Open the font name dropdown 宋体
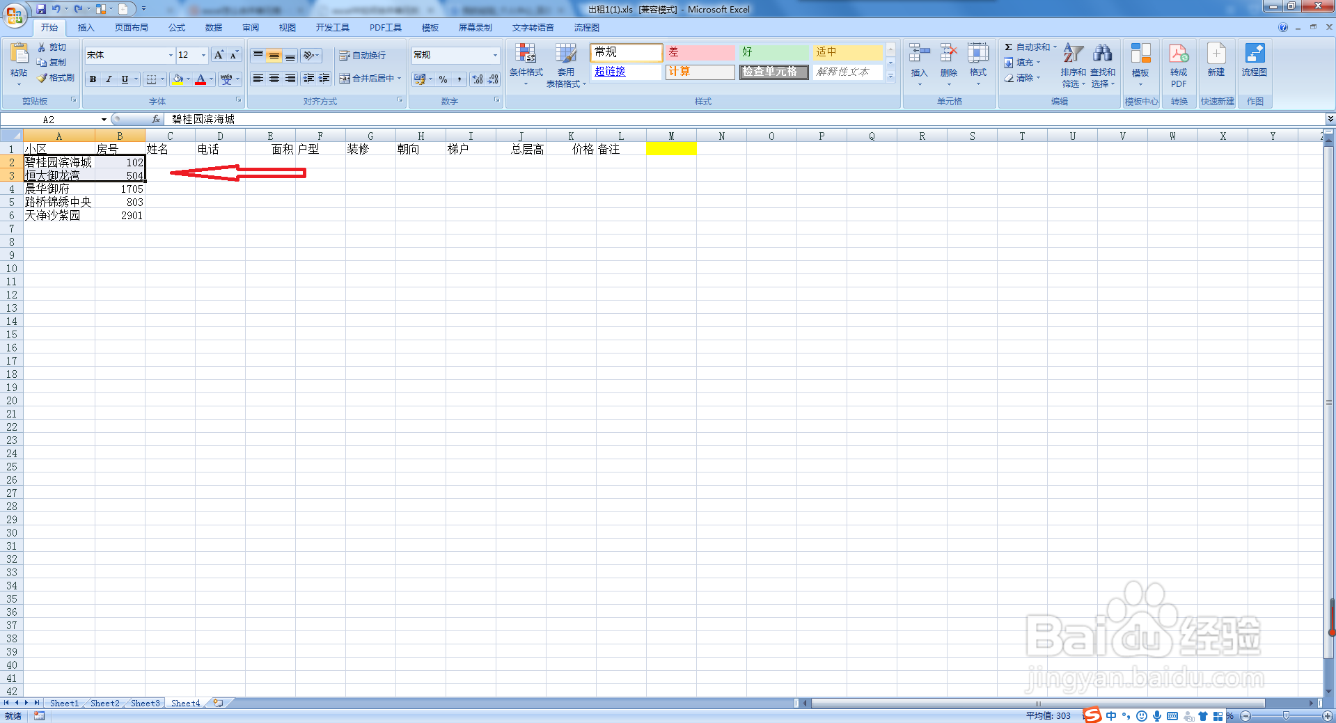 coord(171,55)
